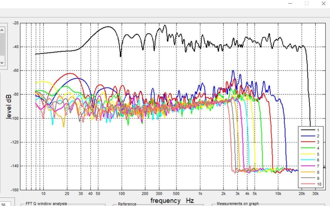Close the analysis window
Viewport: 330px width, 206px height.
pyautogui.click(x=323, y=4)
